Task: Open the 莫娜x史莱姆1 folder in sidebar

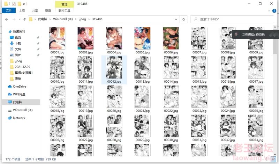Action: 24,73
